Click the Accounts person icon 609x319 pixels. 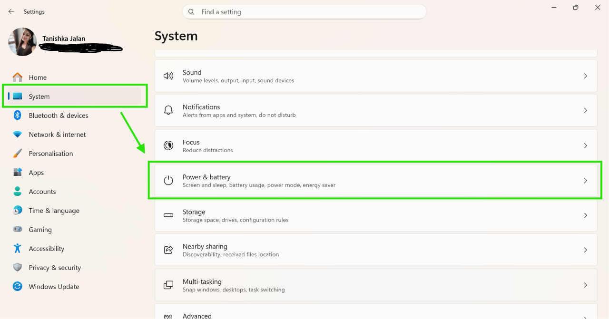(x=18, y=191)
